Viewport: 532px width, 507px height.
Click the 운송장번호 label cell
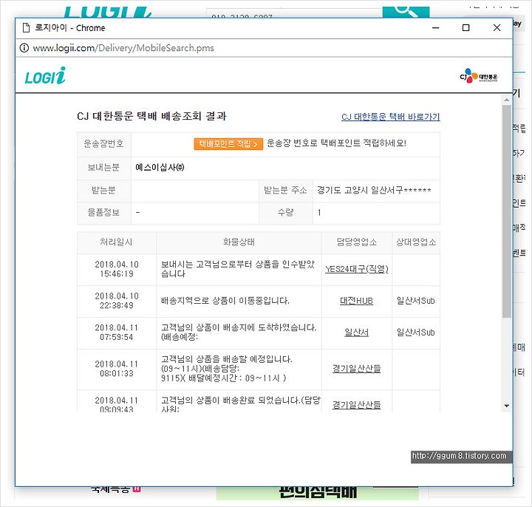click(104, 144)
